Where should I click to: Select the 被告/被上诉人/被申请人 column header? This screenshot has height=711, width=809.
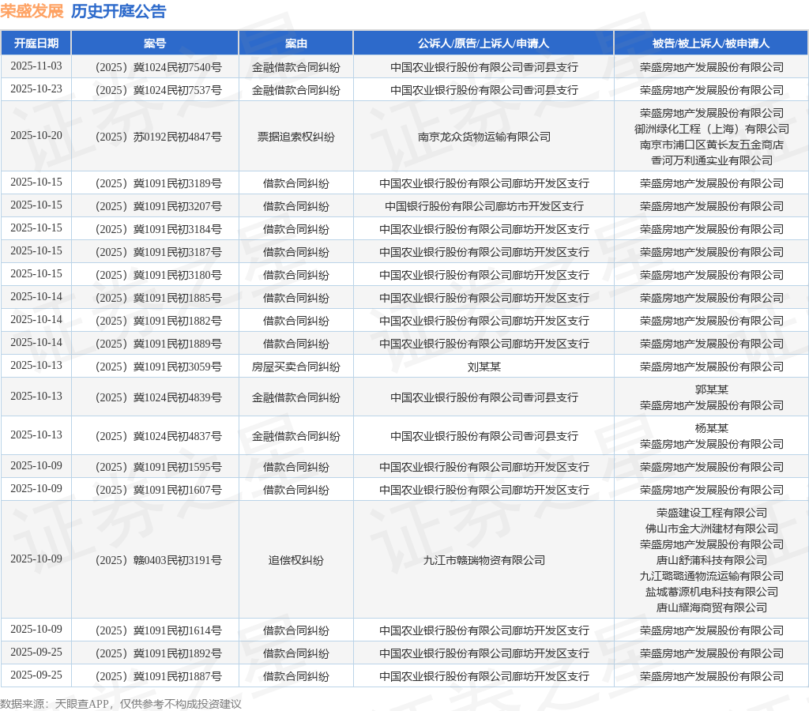[711, 43]
